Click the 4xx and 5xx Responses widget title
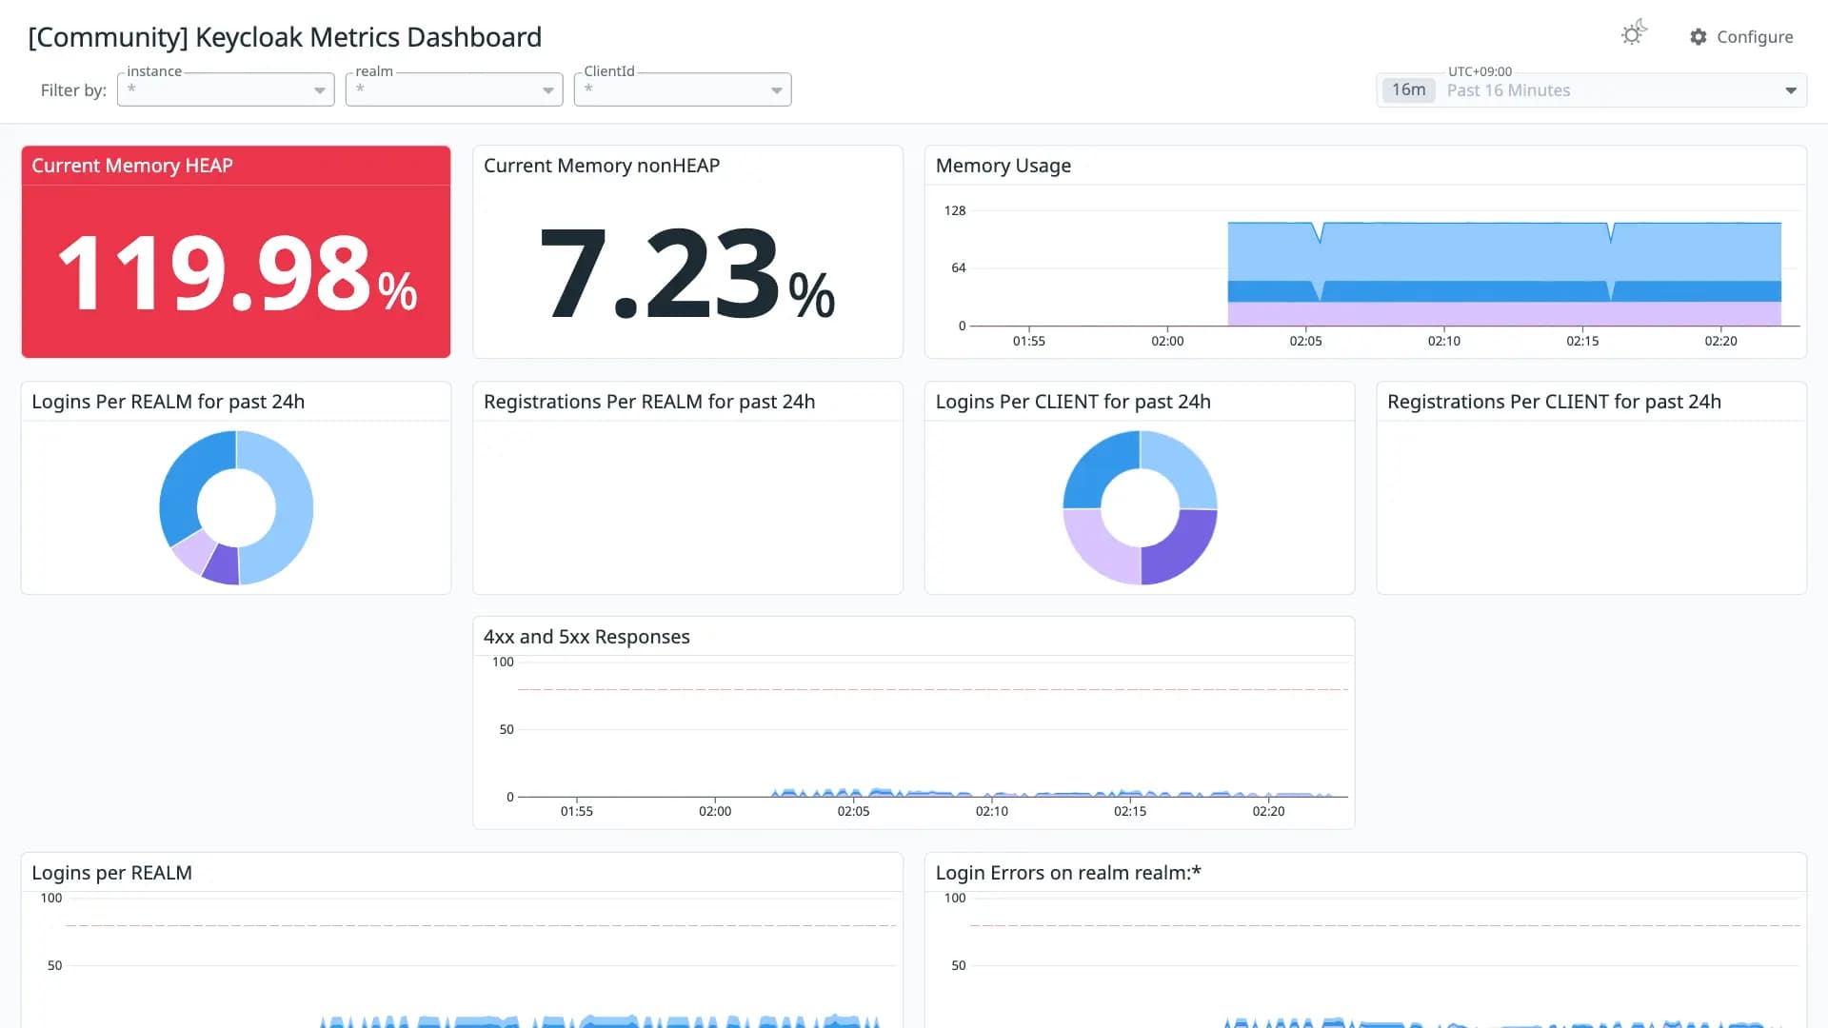 [586, 637]
